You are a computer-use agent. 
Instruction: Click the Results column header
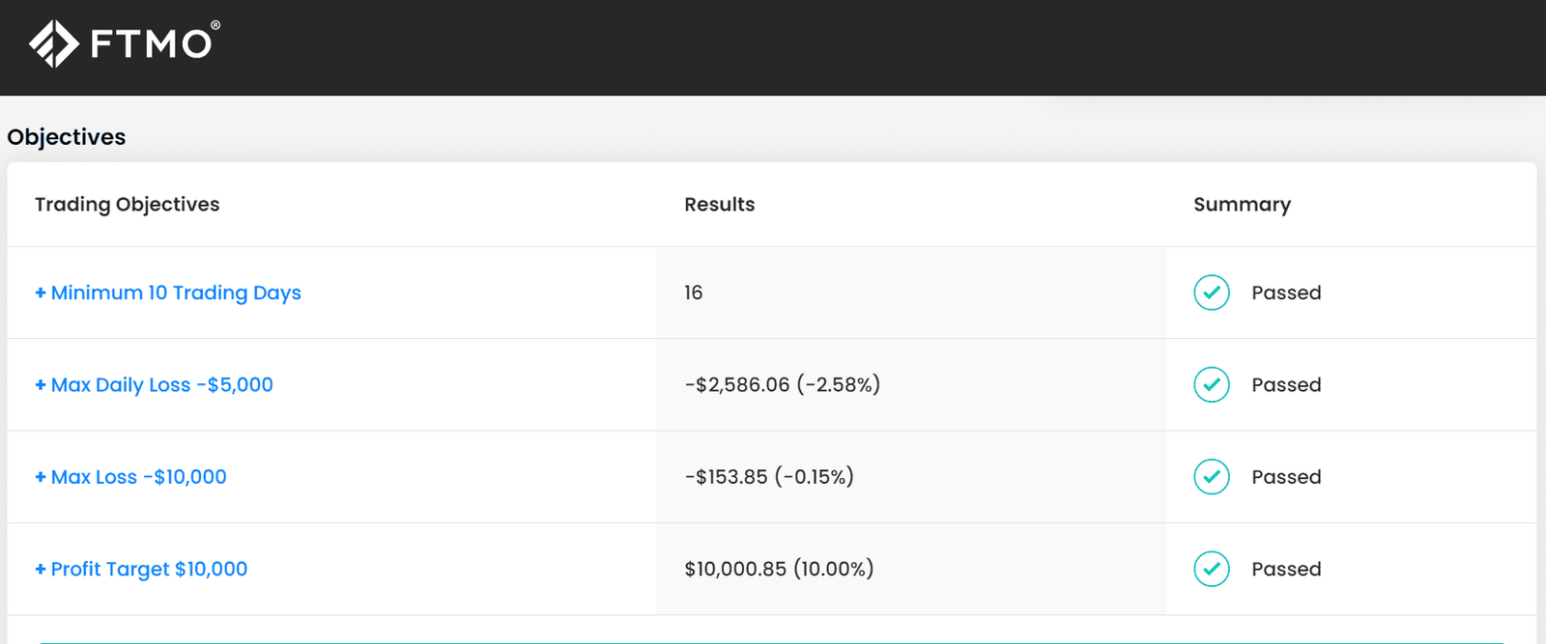pos(719,205)
